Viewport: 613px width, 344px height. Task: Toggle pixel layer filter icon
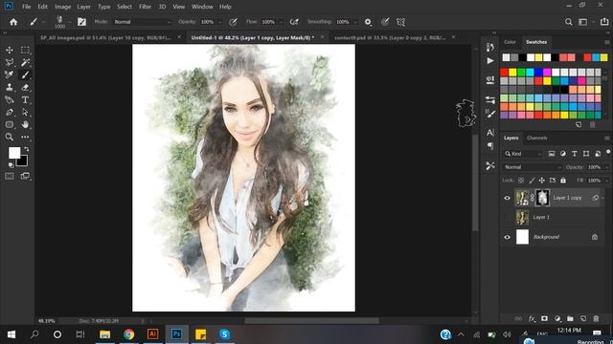point(552,154)
